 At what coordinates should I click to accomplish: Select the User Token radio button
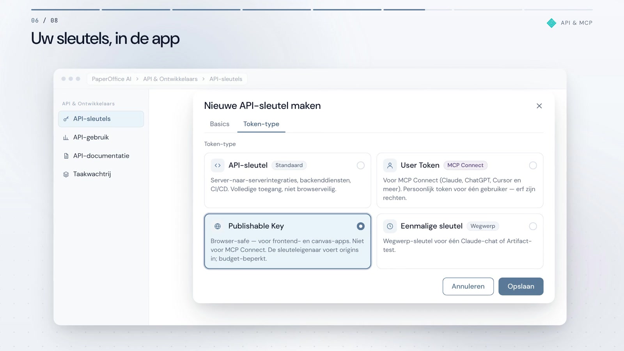coord(533,165)
